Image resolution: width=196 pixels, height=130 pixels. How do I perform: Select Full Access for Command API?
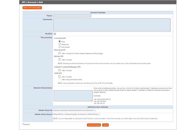(x=60, y=47)
